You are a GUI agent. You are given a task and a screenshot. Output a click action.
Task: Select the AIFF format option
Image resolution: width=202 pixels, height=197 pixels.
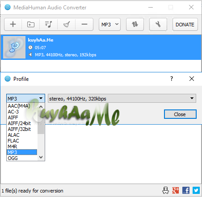pos(13,117)
